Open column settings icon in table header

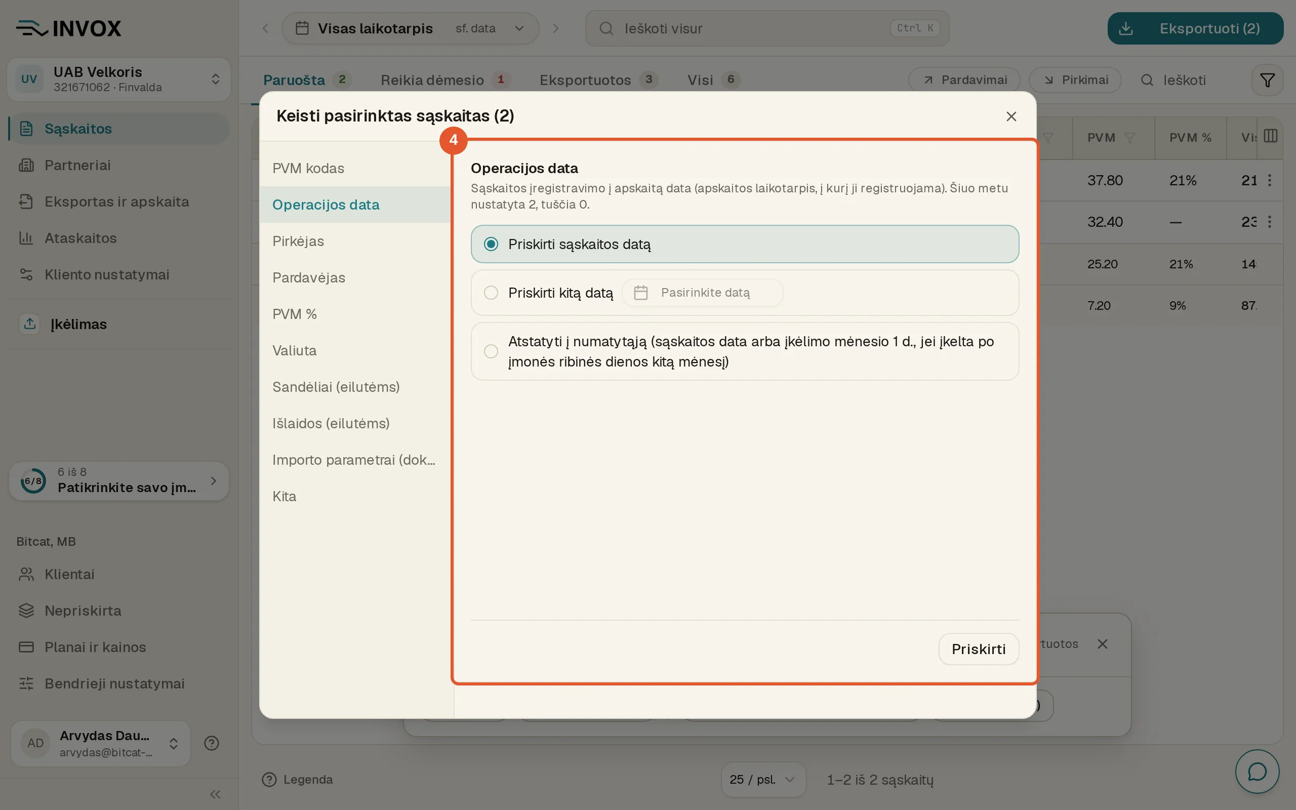(x=1270, y=136)
